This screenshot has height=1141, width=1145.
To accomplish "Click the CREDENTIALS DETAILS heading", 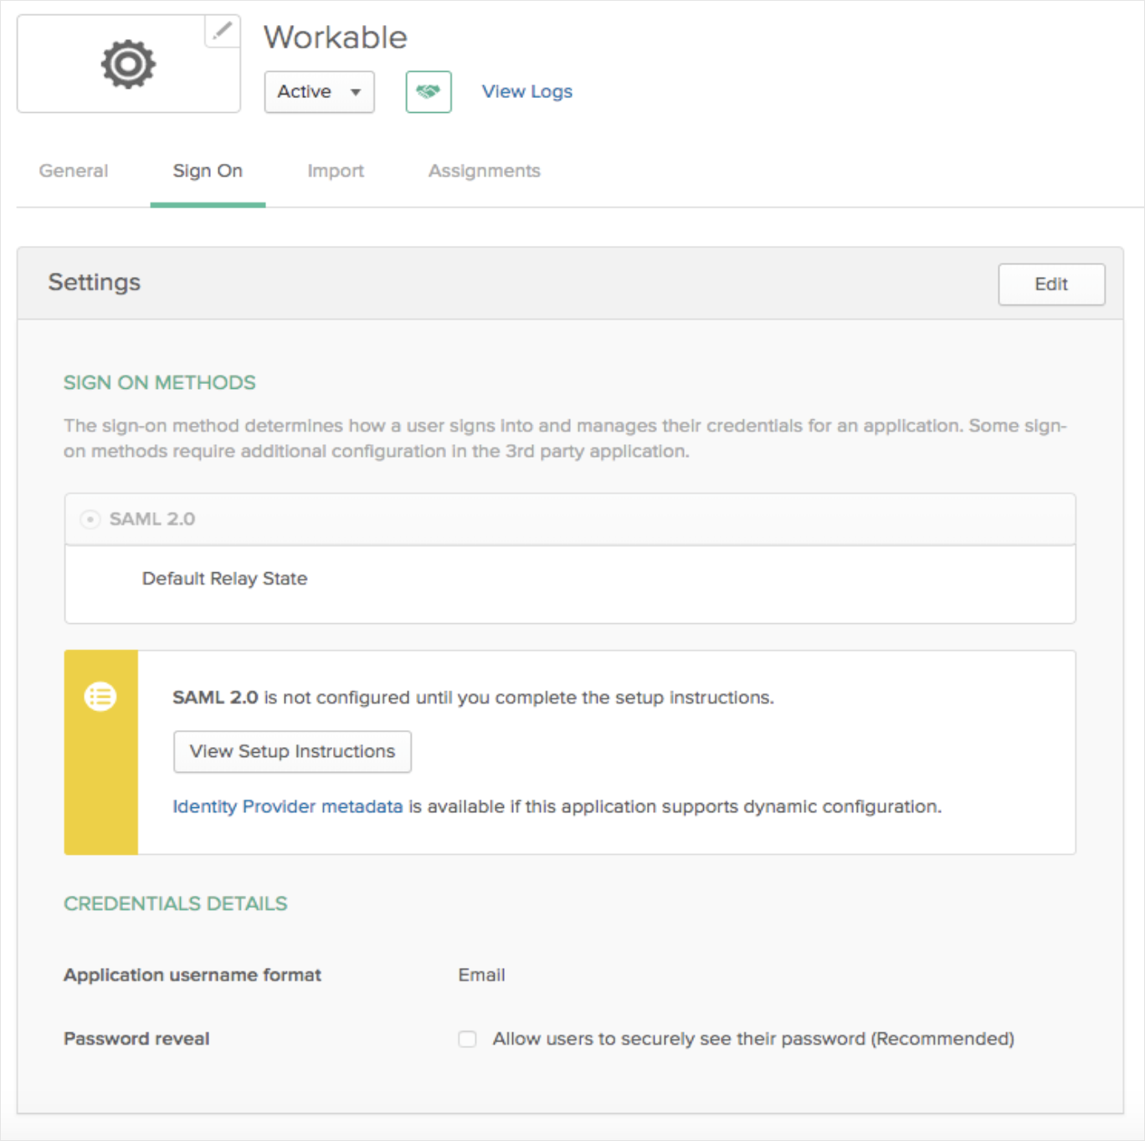I will (x=176, y=903).
